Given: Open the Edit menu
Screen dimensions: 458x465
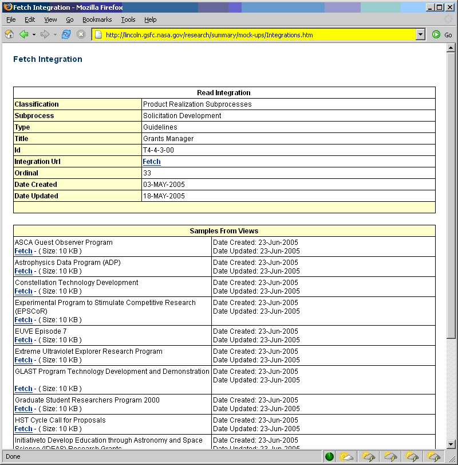Looking at the screenshot, I should (30, 19).
